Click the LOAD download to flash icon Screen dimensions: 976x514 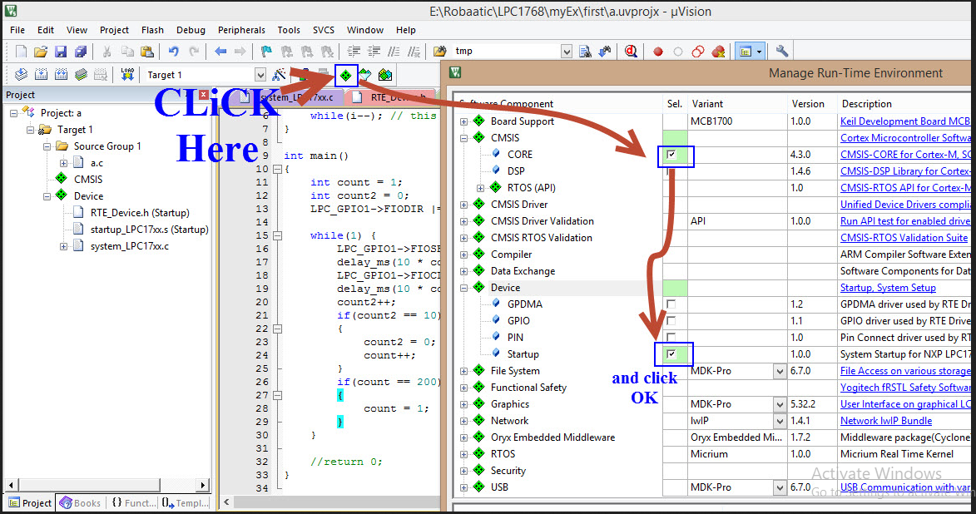pyautogui.click(x=127, y=75)
